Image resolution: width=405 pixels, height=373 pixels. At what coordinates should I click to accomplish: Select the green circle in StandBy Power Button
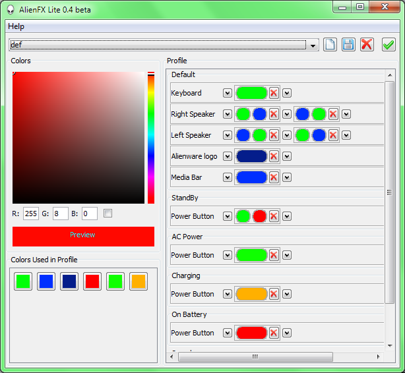(243, 216)
